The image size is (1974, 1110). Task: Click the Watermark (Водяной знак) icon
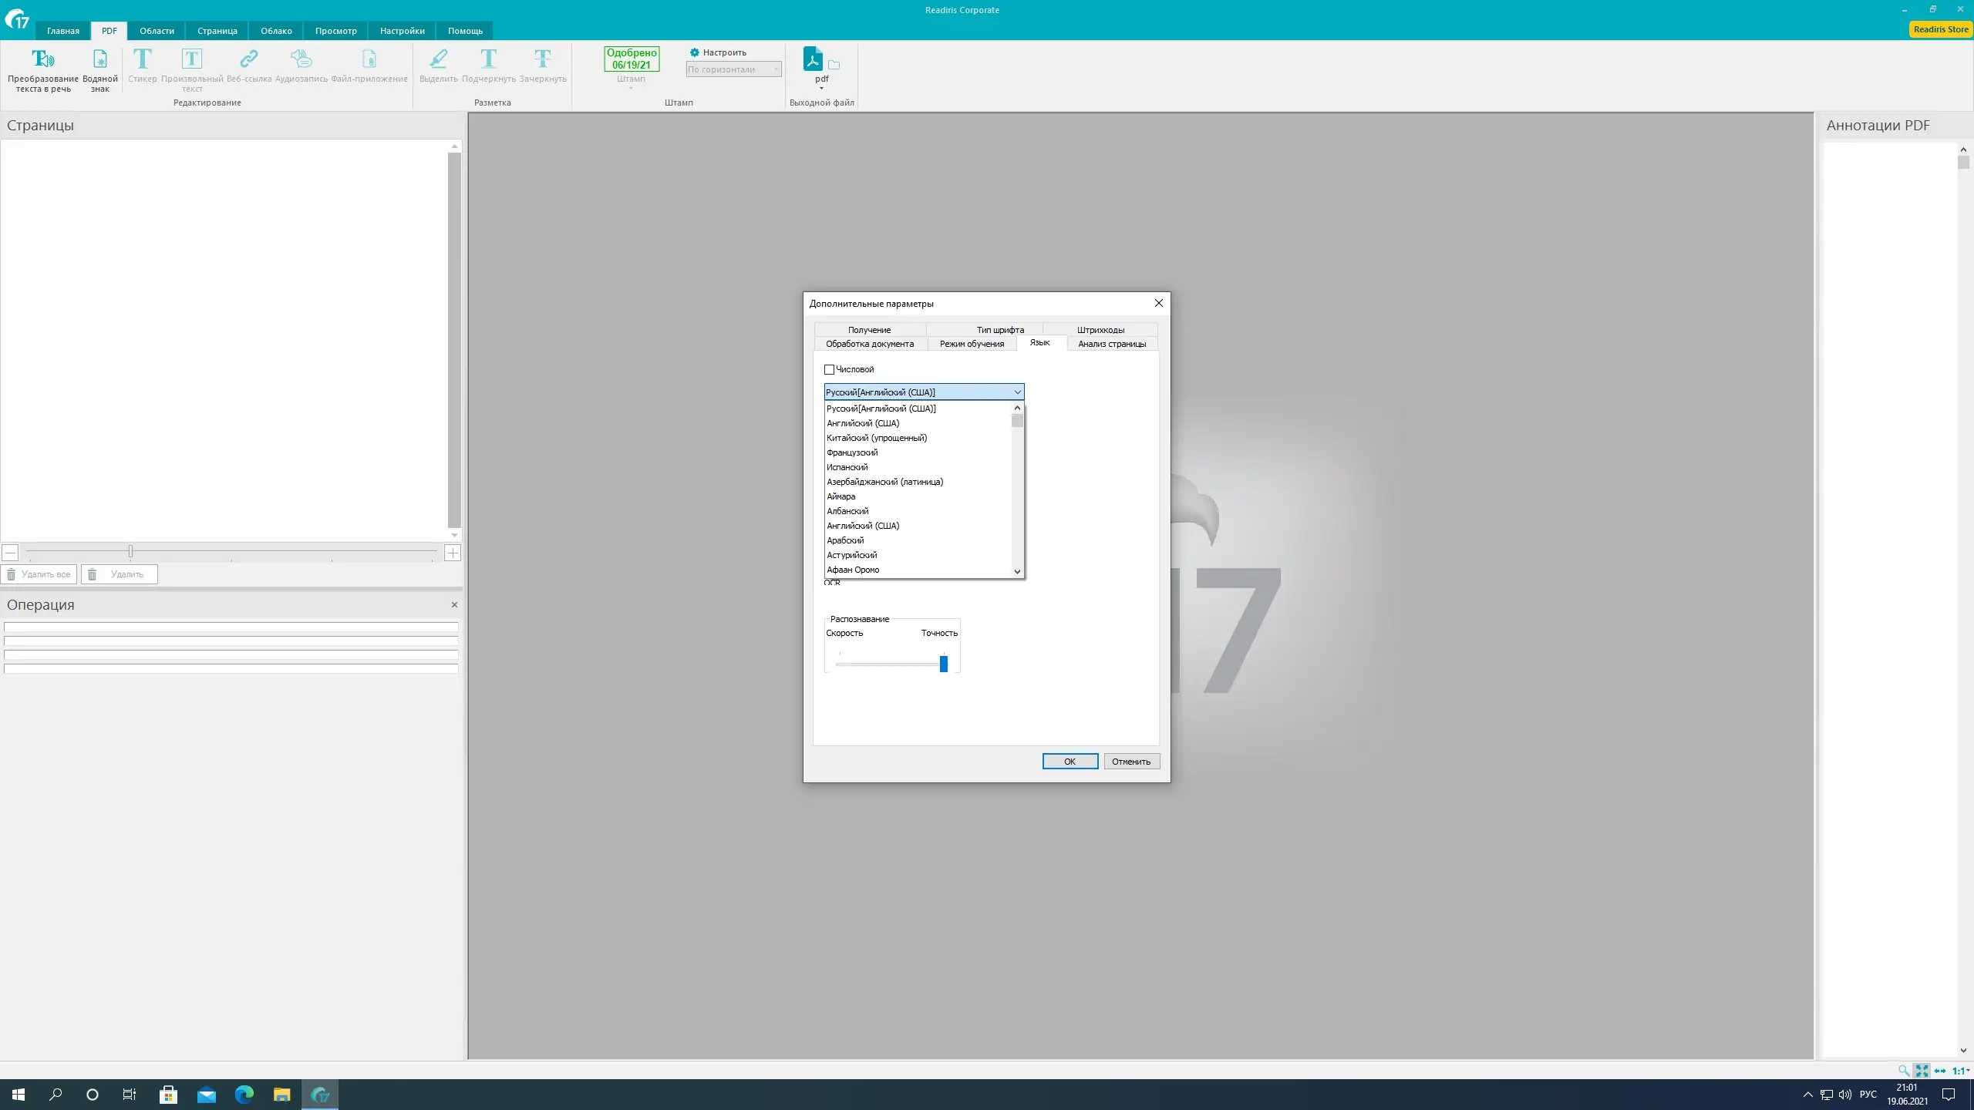point(100,59)
